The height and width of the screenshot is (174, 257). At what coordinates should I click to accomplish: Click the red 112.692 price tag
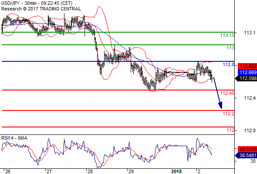pyautogui.click(x=247, y=66)
